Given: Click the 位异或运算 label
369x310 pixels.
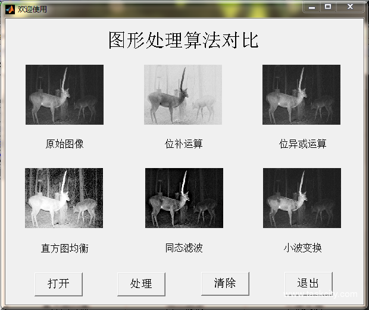Looking at the screenshot, I should click(x=302, y=144).
